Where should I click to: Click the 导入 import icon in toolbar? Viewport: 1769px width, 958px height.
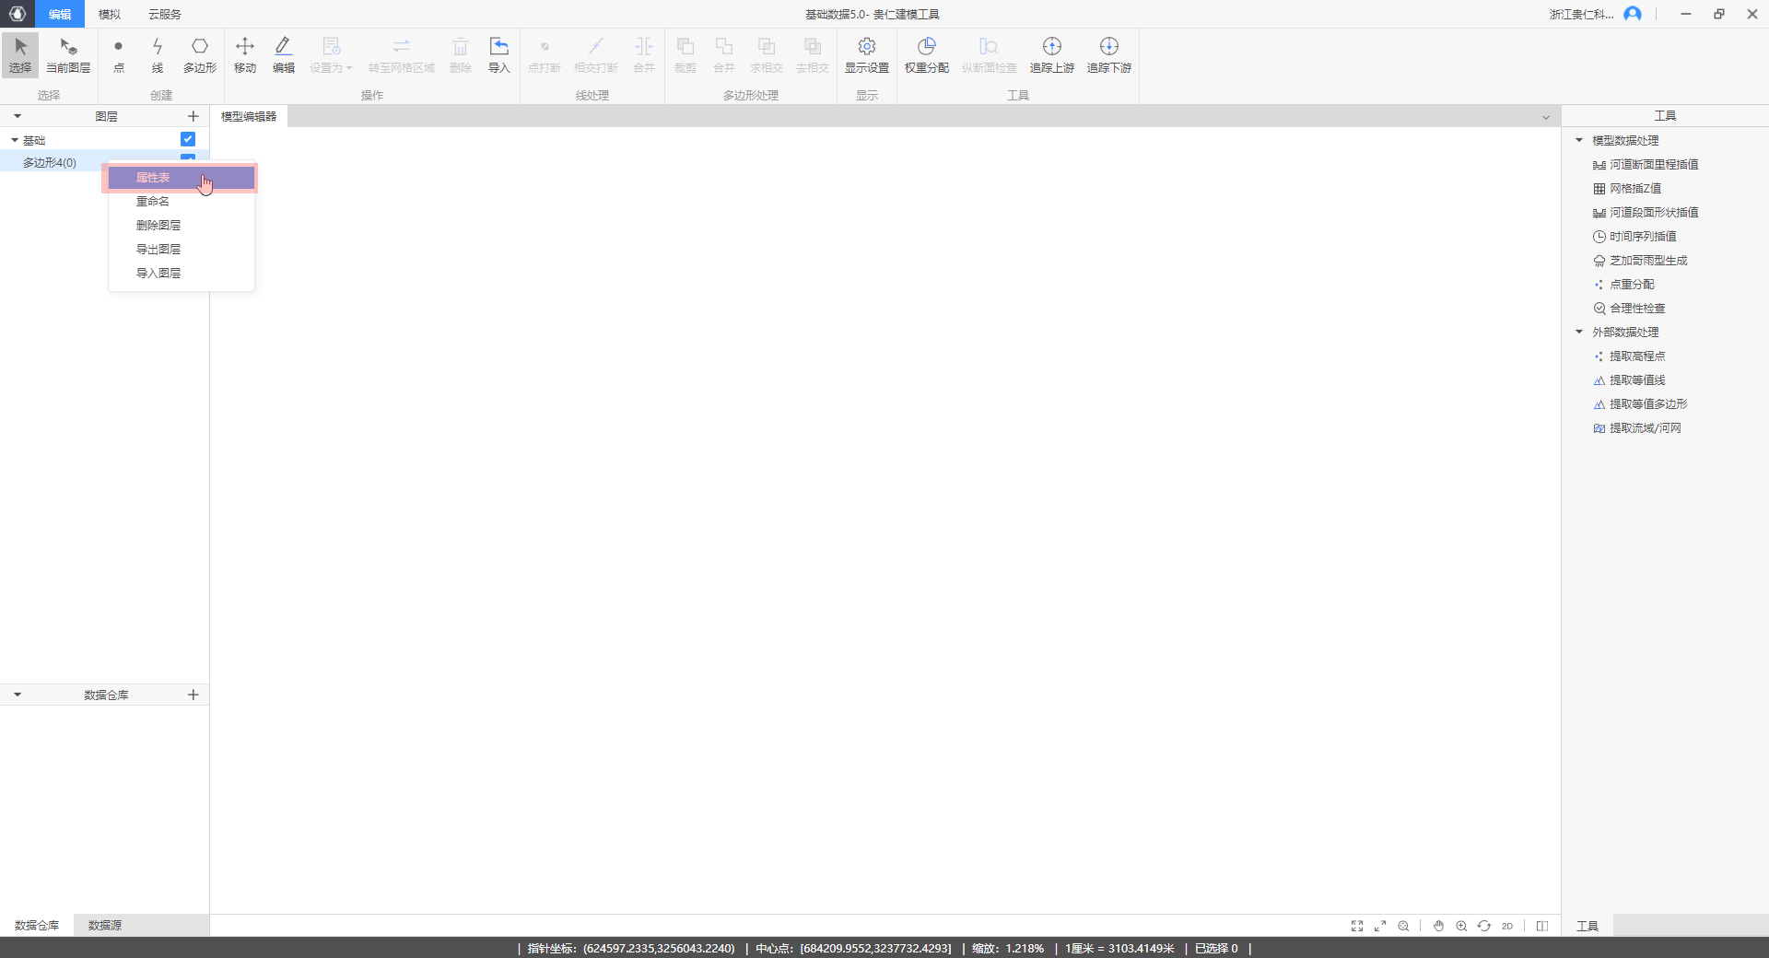pos(498,54)
